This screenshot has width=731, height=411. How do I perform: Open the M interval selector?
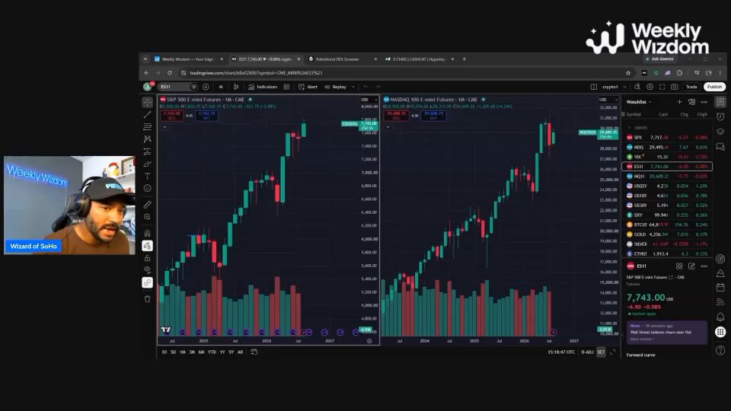(221, 87)
